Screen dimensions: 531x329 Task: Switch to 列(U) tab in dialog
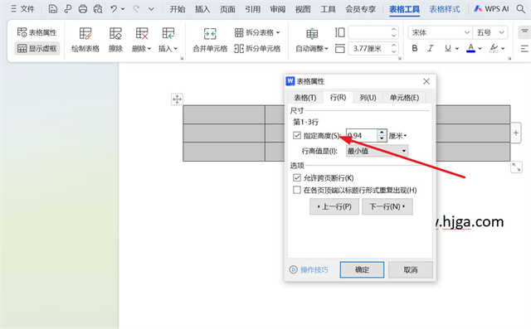click(x=368, y=98)
